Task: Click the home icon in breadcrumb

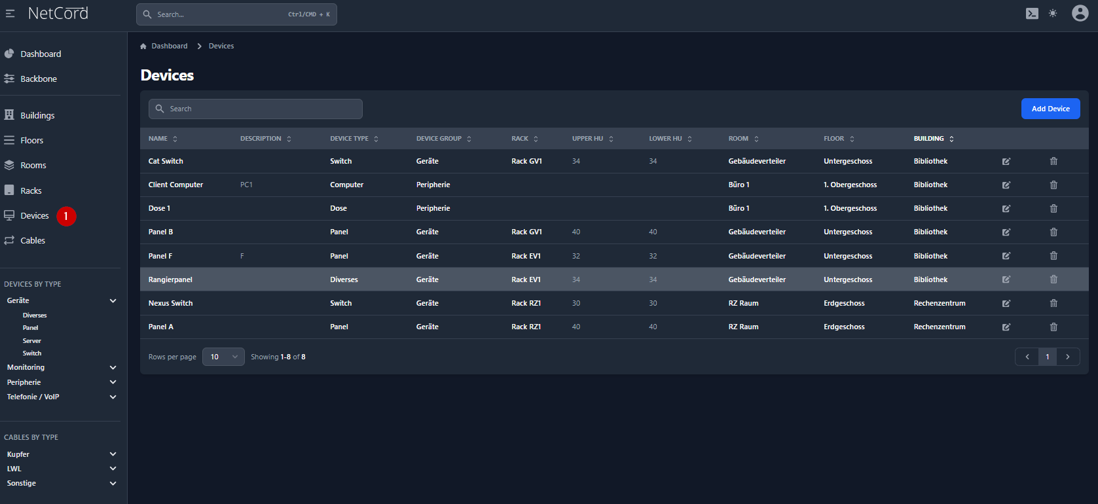Action: [x=143, y=46]
